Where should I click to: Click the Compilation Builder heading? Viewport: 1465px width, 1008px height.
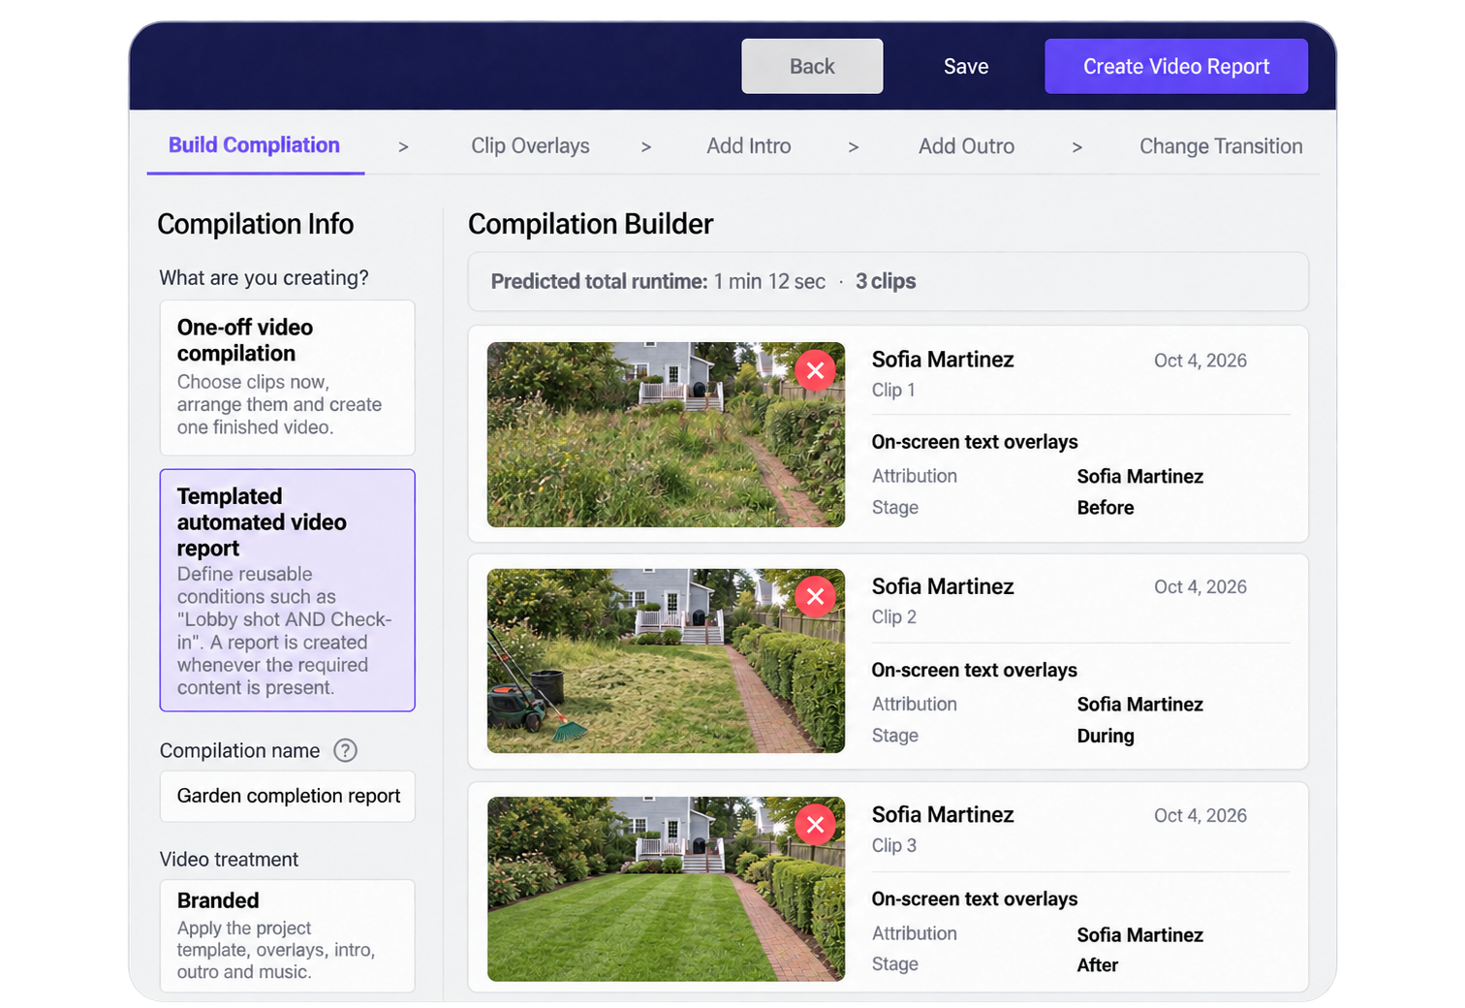(591, 224)
